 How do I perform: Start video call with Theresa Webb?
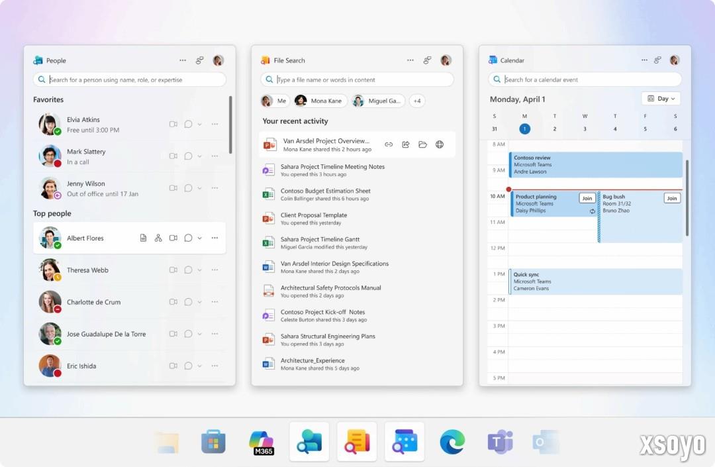(173, 270)
